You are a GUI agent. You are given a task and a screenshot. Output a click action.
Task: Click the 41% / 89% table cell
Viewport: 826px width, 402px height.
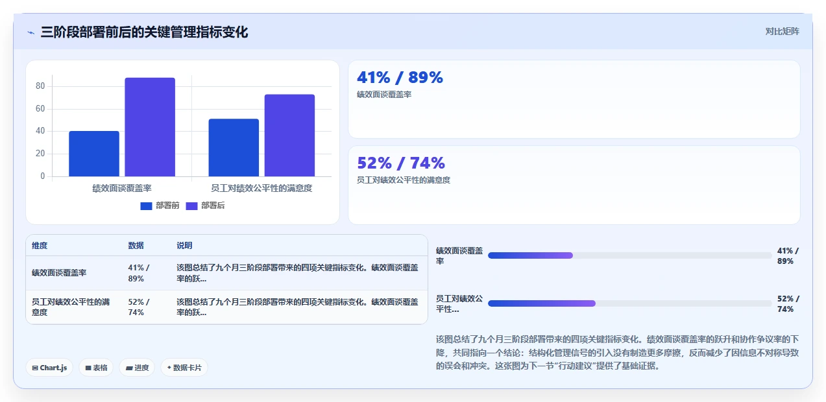[139, 273]
